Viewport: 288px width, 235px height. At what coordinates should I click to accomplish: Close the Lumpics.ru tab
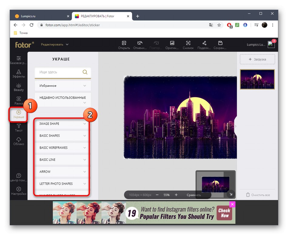[x=68, y=16]
